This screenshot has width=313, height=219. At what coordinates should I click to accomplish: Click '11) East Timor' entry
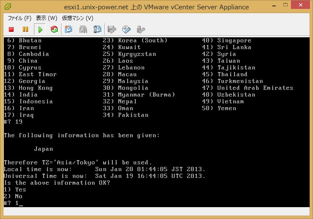(30, 74)
